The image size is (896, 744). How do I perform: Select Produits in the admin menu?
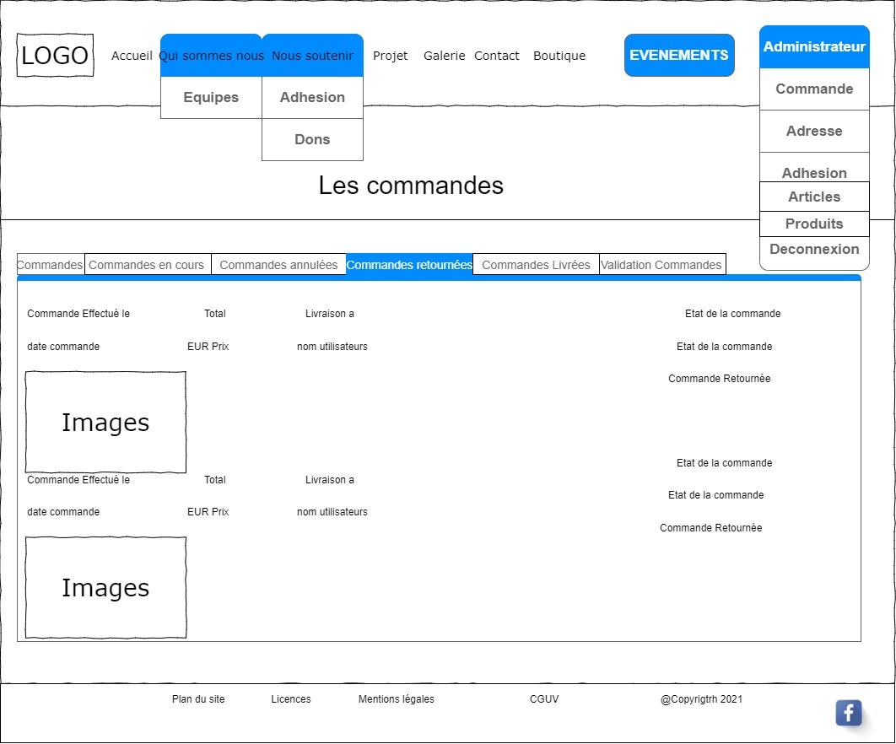tap(814, 224)
